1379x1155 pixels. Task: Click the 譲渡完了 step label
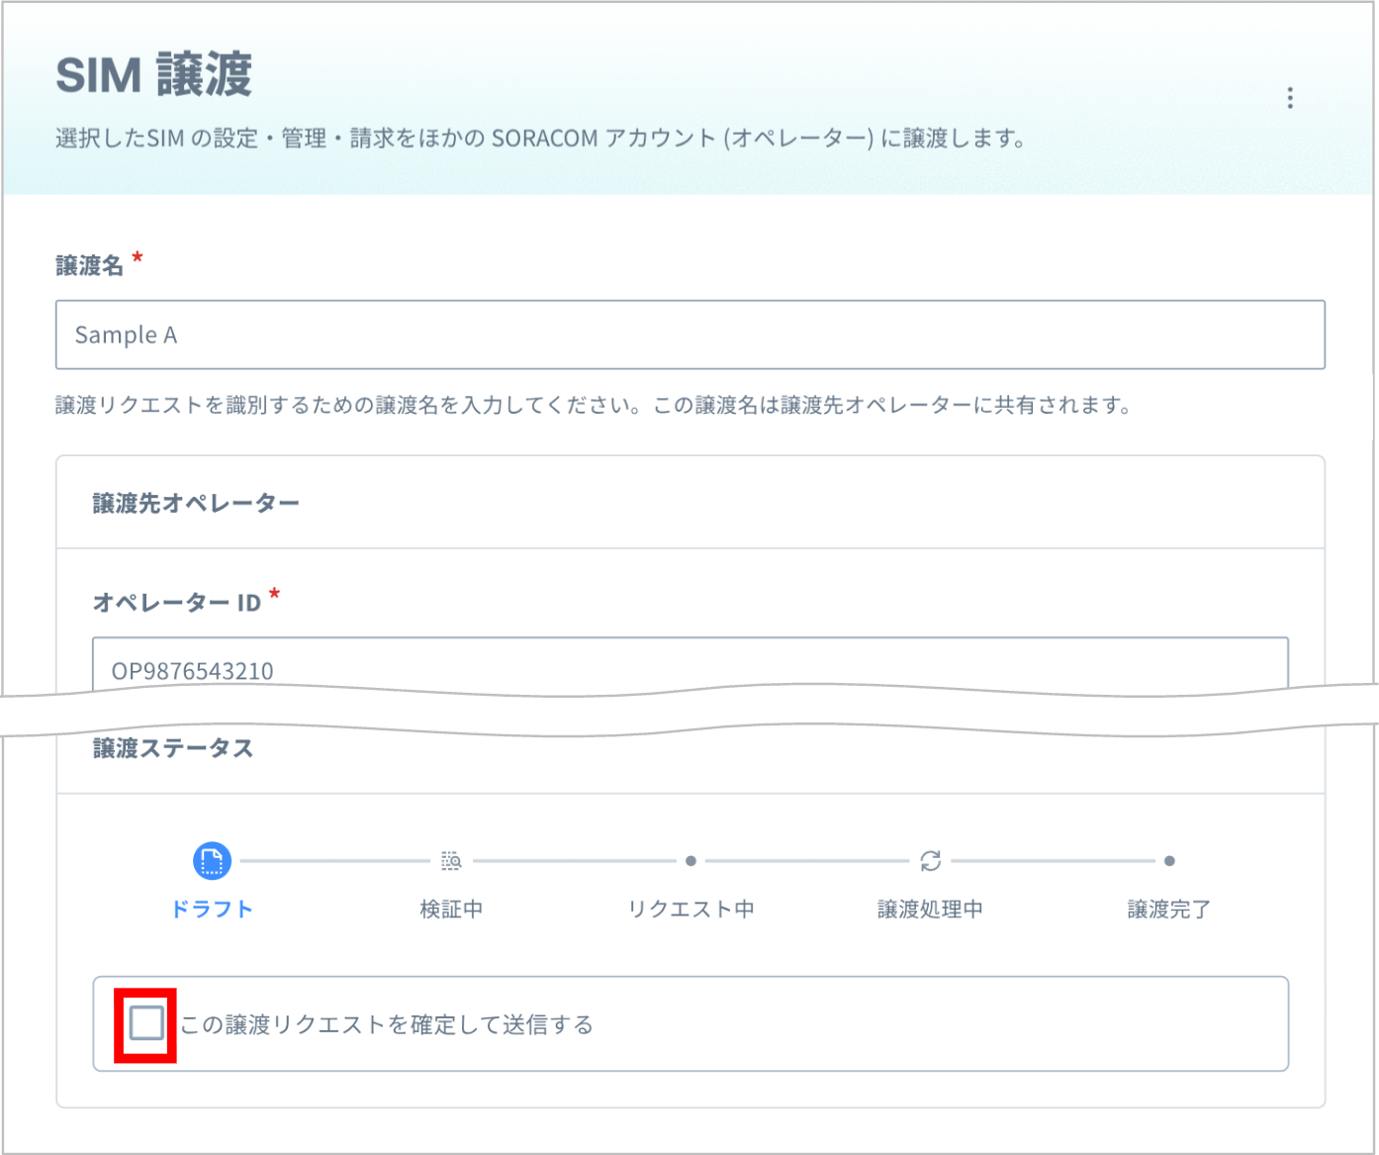coord(1169,910)
